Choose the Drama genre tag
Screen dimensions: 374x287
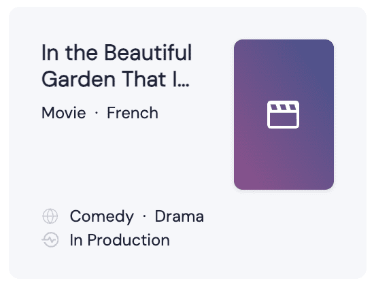pyautogui.click(x=180, y=216)
